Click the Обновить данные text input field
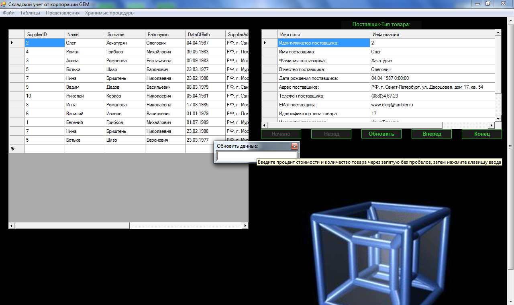This screenshot has height=305, width=514. pos(257,156)
